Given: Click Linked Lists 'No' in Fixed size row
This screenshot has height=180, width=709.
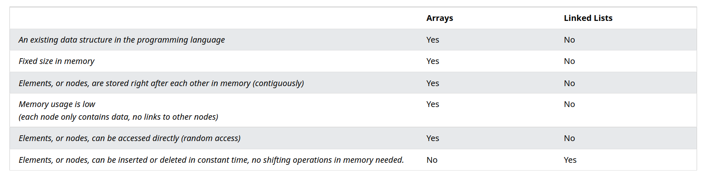Looking at the screenshot, I should (569, 61).
